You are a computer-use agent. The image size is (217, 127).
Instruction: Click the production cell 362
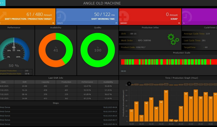coord(66,99)
